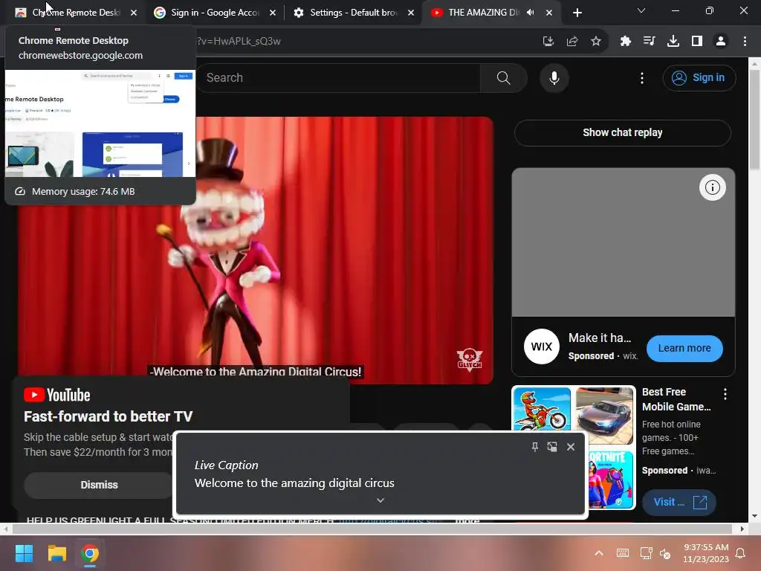Mute the YouTube tab via speaker icon
The width and height of the screenshot is (761, 571).
pyautogui.click(x=531, y=13)
